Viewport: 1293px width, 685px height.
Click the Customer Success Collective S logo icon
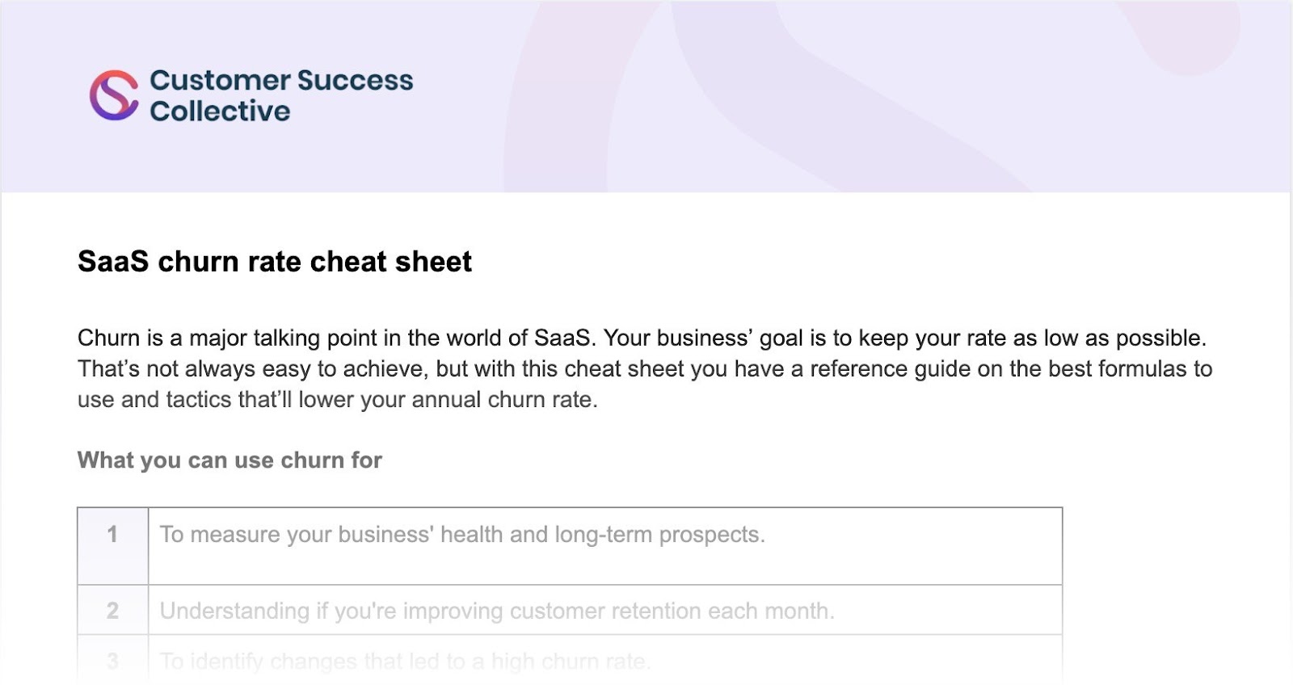coord(114,95)
